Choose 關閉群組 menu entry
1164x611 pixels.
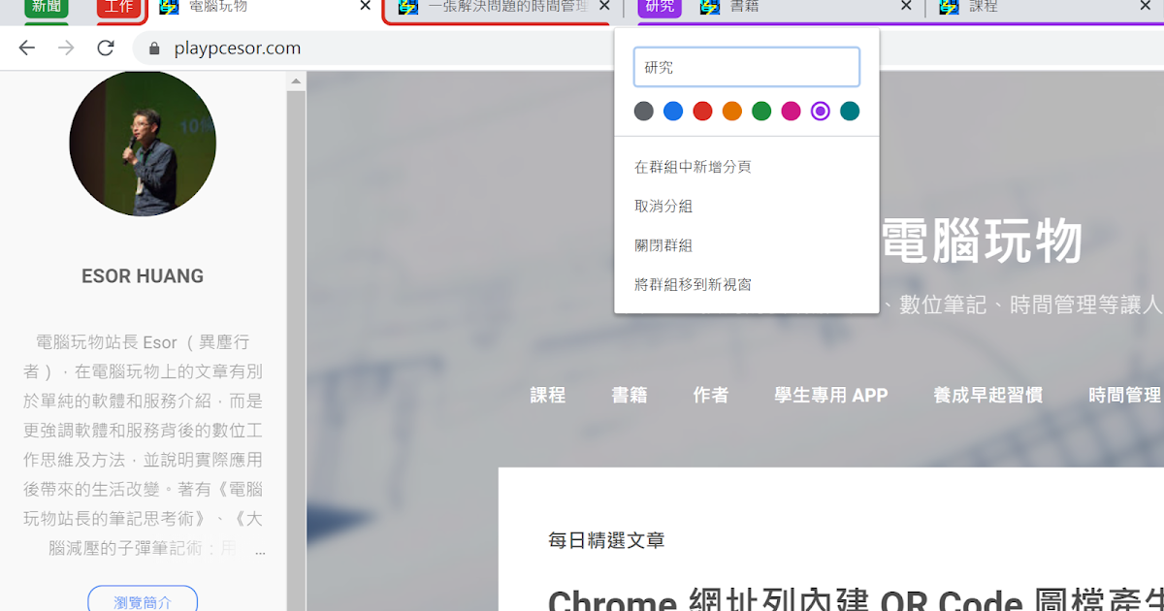[747, 245]
